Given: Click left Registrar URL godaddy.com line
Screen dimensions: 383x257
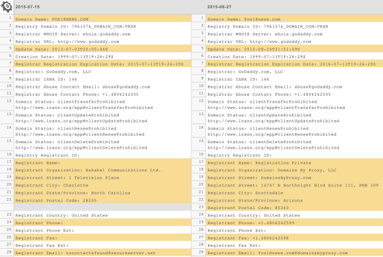Looking at the screenshot, I should tap(67, 42).
